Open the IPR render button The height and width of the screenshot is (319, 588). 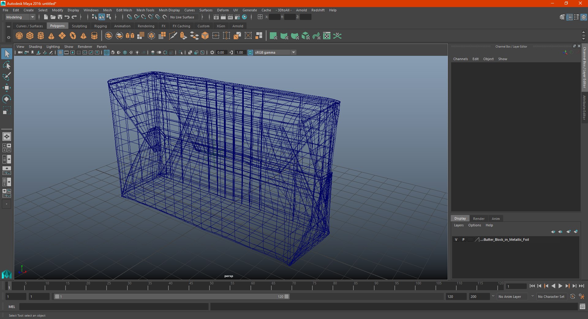tap(230, 17)
